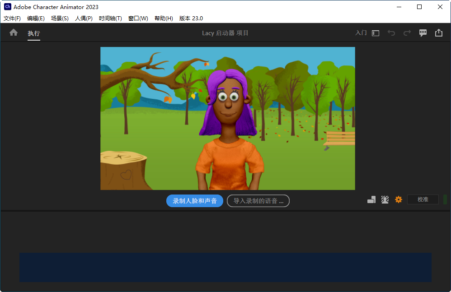The image size is (451, 292).
Task: Open the 文件 (File) menu
Action: pos(12,19)
